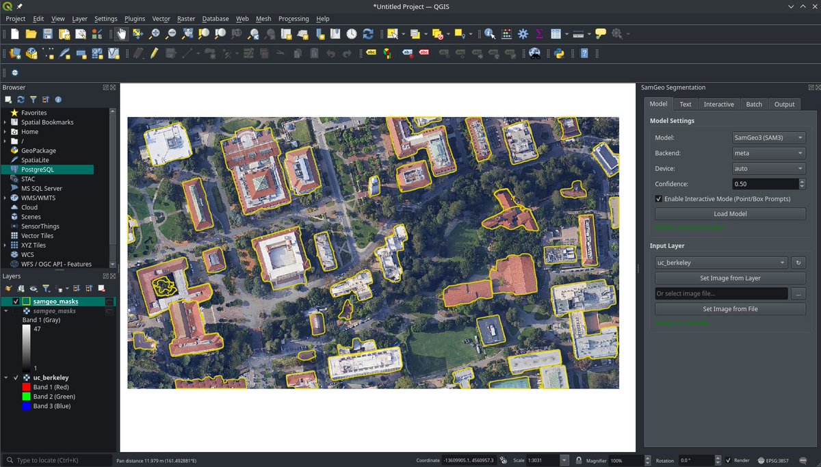Expand the Home node in Browser
Screen dimensions: 821x467
tap(5, 132)
